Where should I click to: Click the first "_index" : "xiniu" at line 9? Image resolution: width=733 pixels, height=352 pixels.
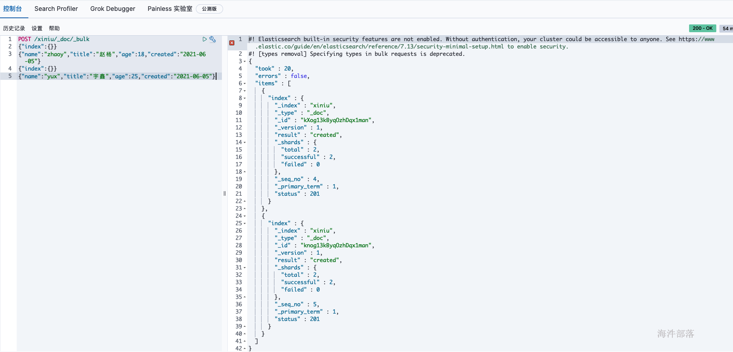click(x=305, y=105)
